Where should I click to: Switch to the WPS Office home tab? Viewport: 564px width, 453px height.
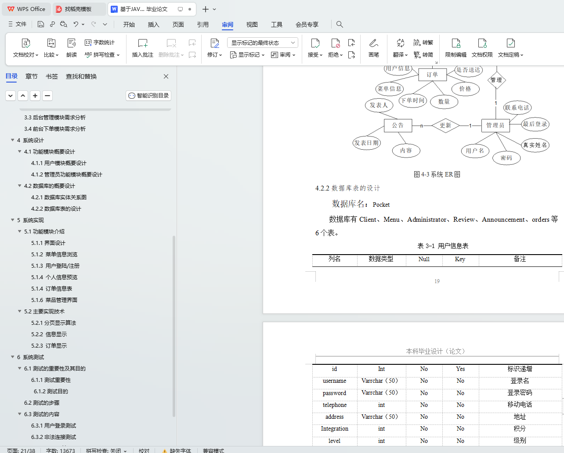point(26,9)
